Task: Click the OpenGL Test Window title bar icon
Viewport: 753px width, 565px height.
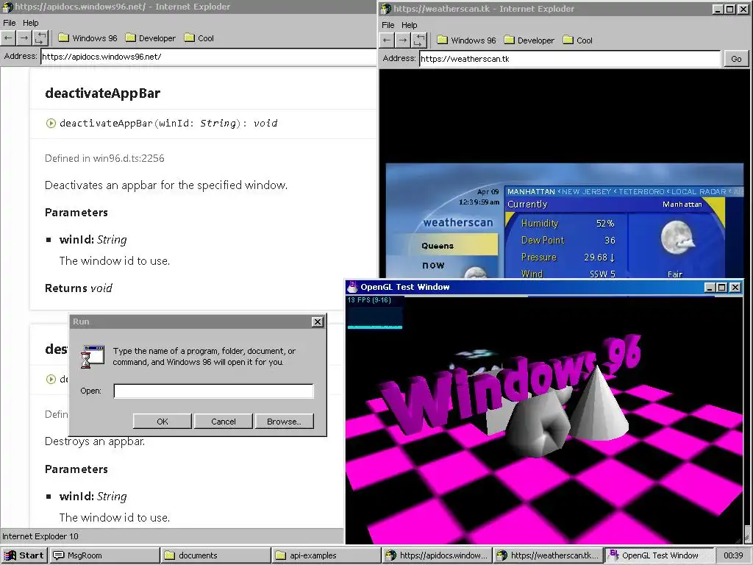Action: (x=352, y=287)
